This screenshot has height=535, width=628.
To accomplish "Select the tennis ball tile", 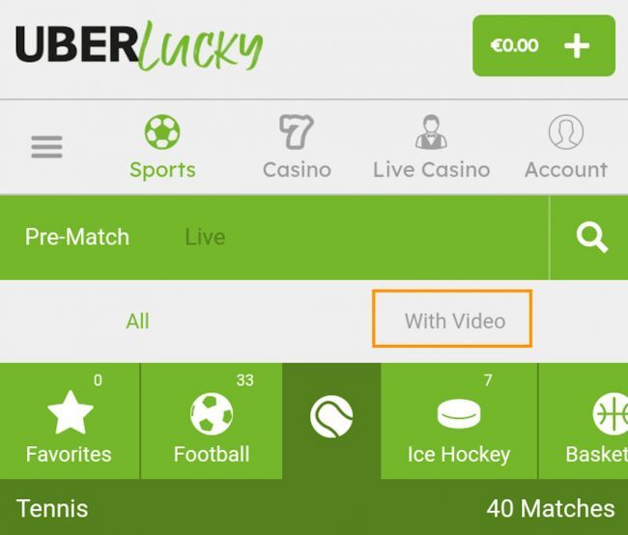I will click(331, 421).
